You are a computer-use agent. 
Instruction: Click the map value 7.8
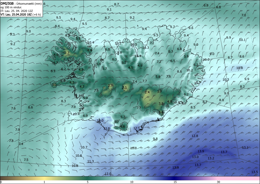tap(11, 141)
